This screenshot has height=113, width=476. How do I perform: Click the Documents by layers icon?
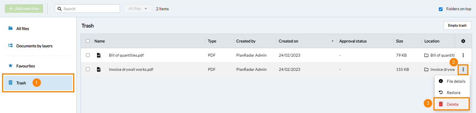click(10, 46)
